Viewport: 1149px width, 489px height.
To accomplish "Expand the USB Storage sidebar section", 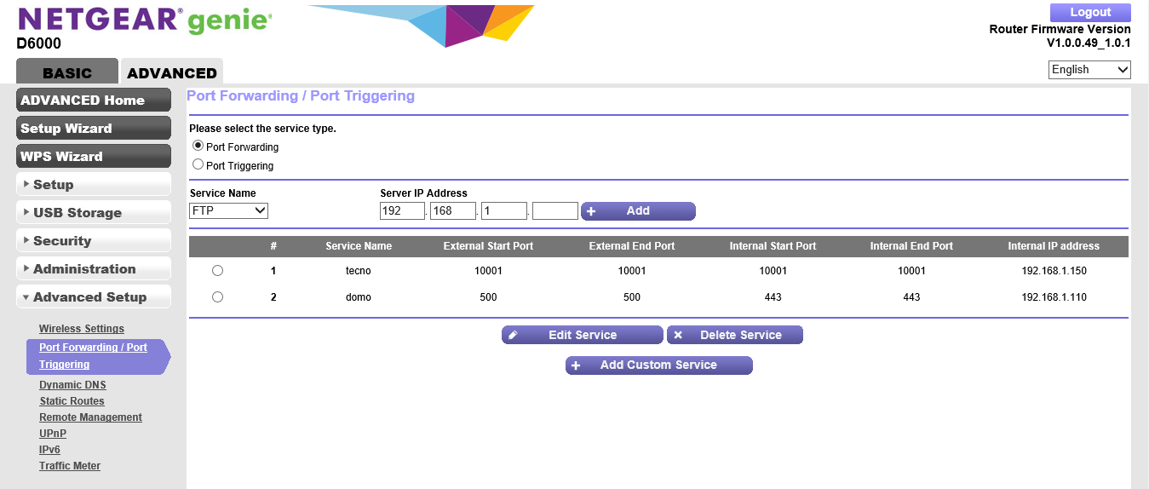I will coord(94,213).
